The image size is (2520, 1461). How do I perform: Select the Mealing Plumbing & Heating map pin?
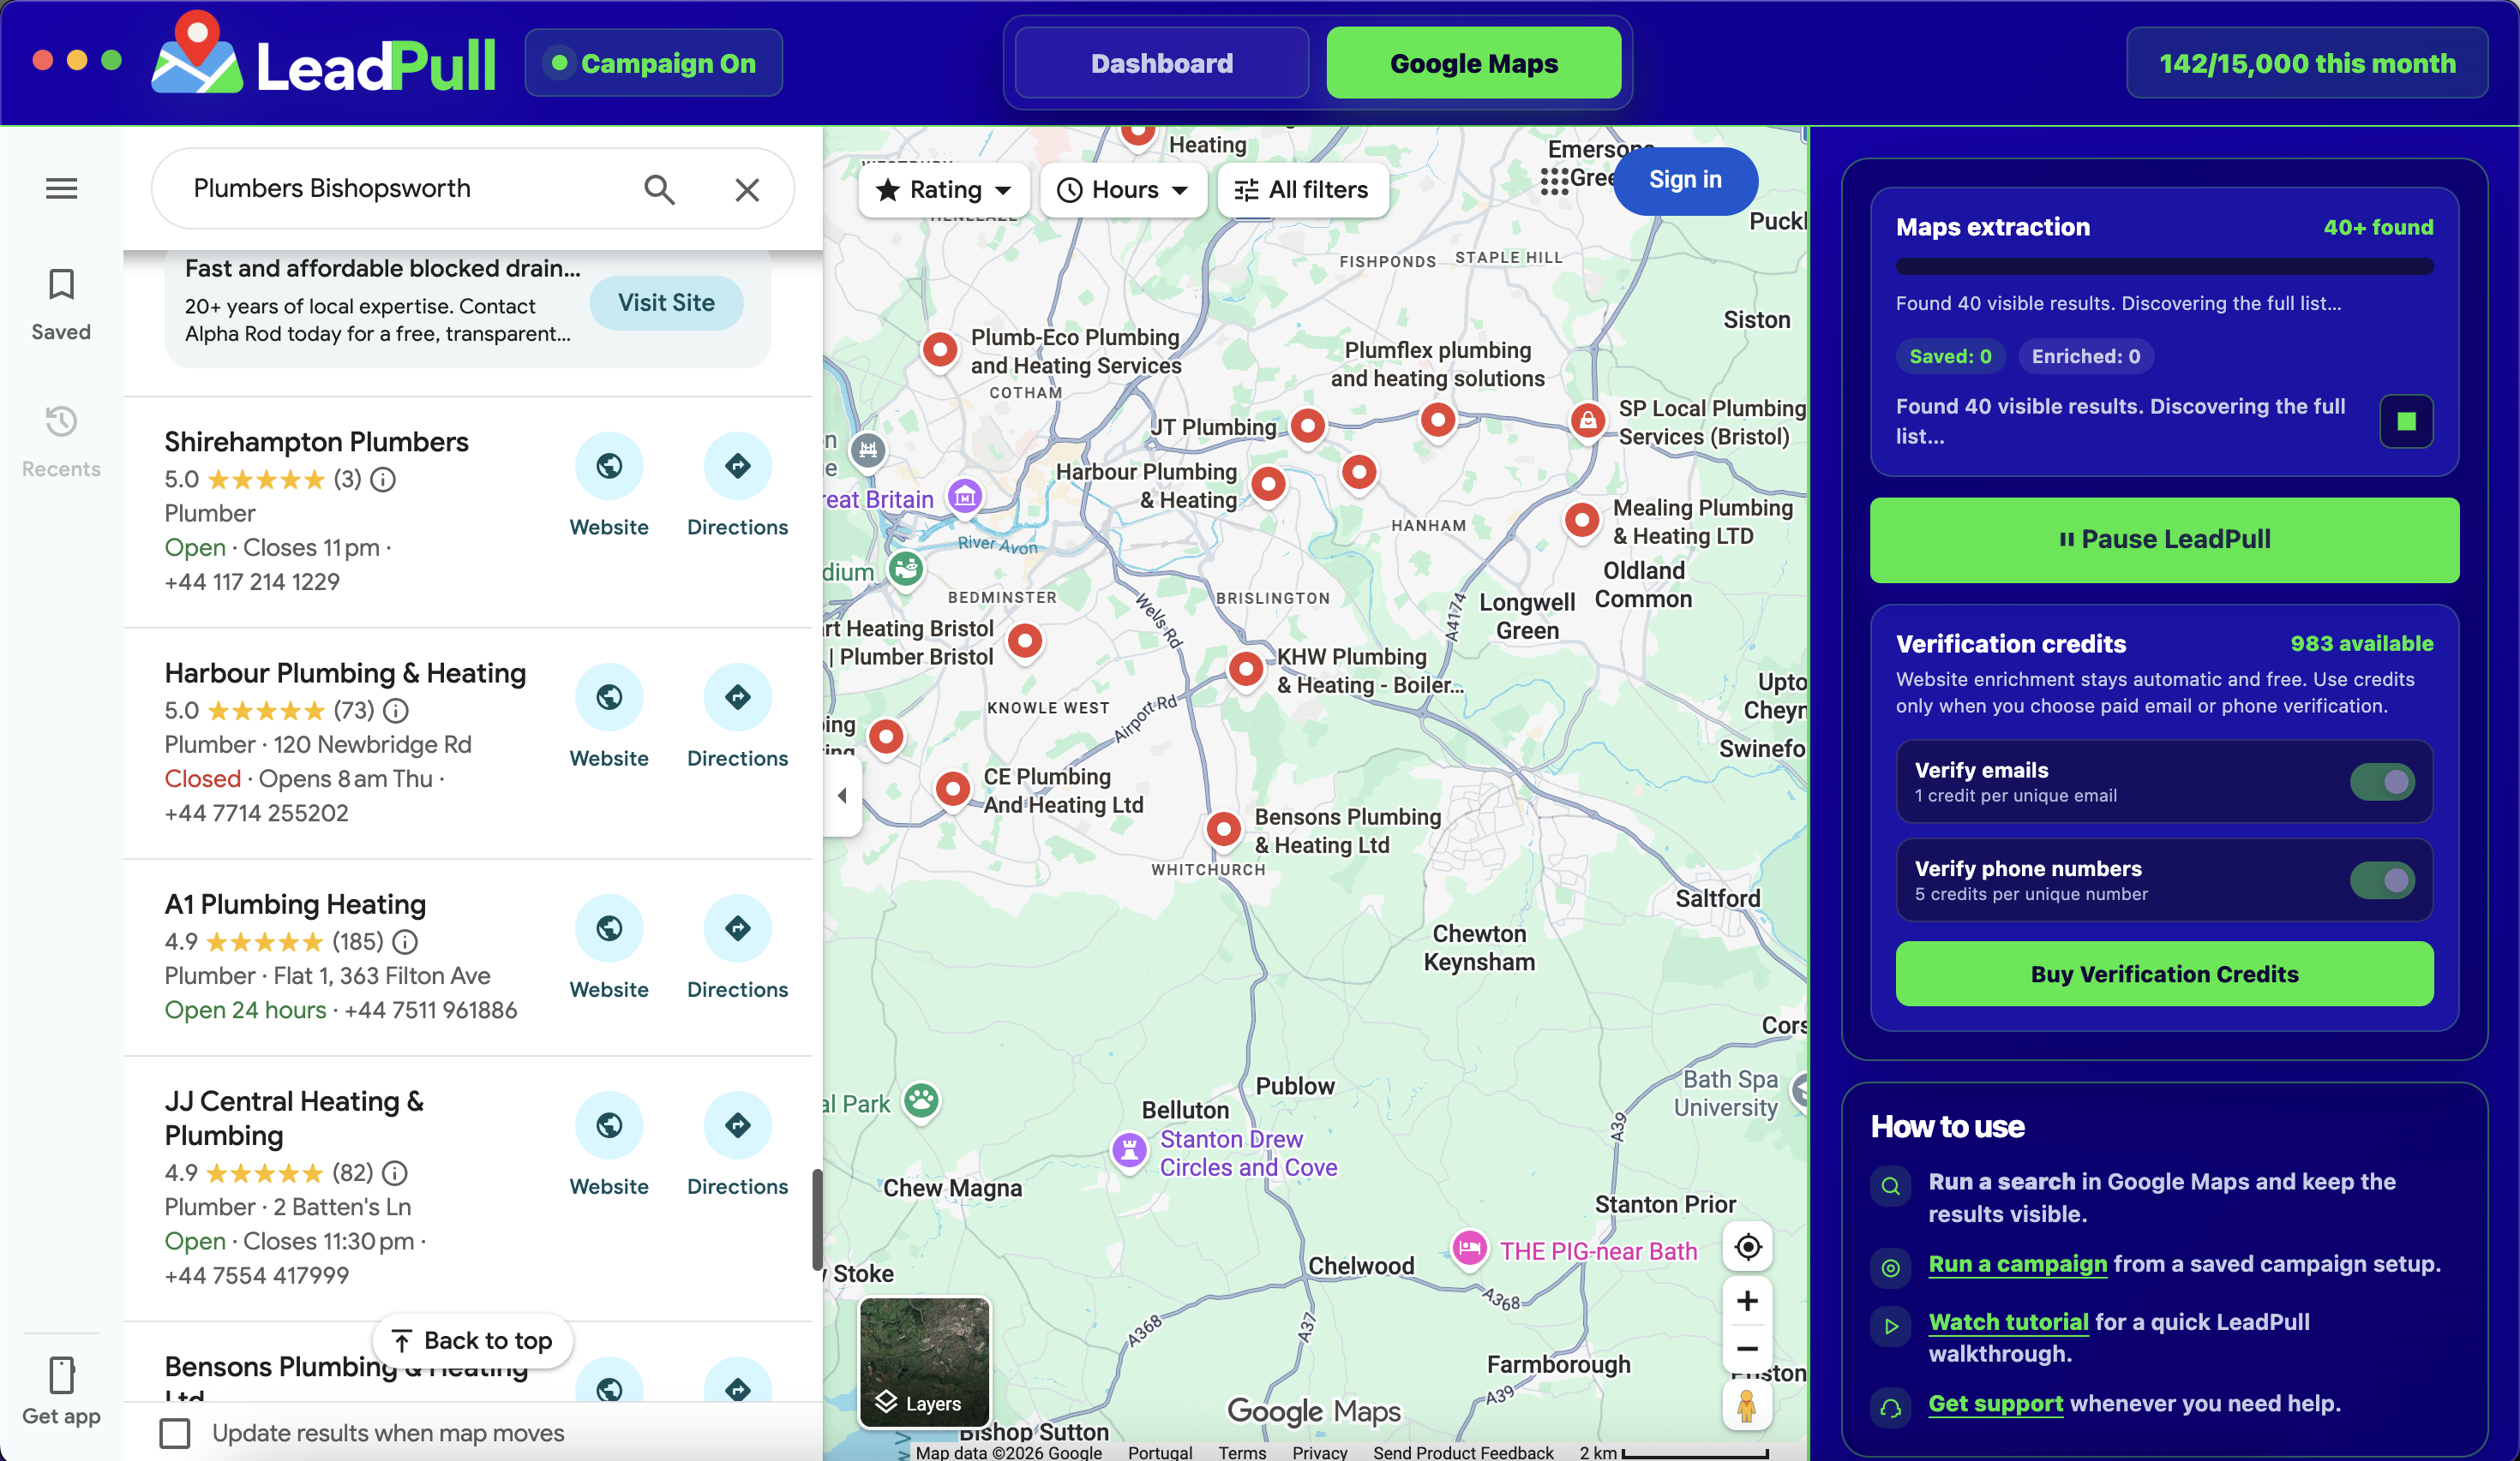(x=1582, y=520)
